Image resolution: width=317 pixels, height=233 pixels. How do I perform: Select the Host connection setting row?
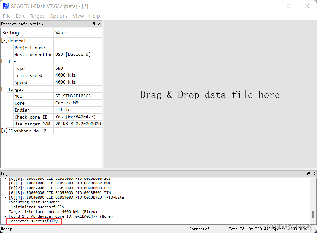click(x=58, y=55)
